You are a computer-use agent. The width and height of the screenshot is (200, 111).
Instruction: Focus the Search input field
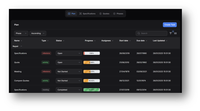click(152, 33)
